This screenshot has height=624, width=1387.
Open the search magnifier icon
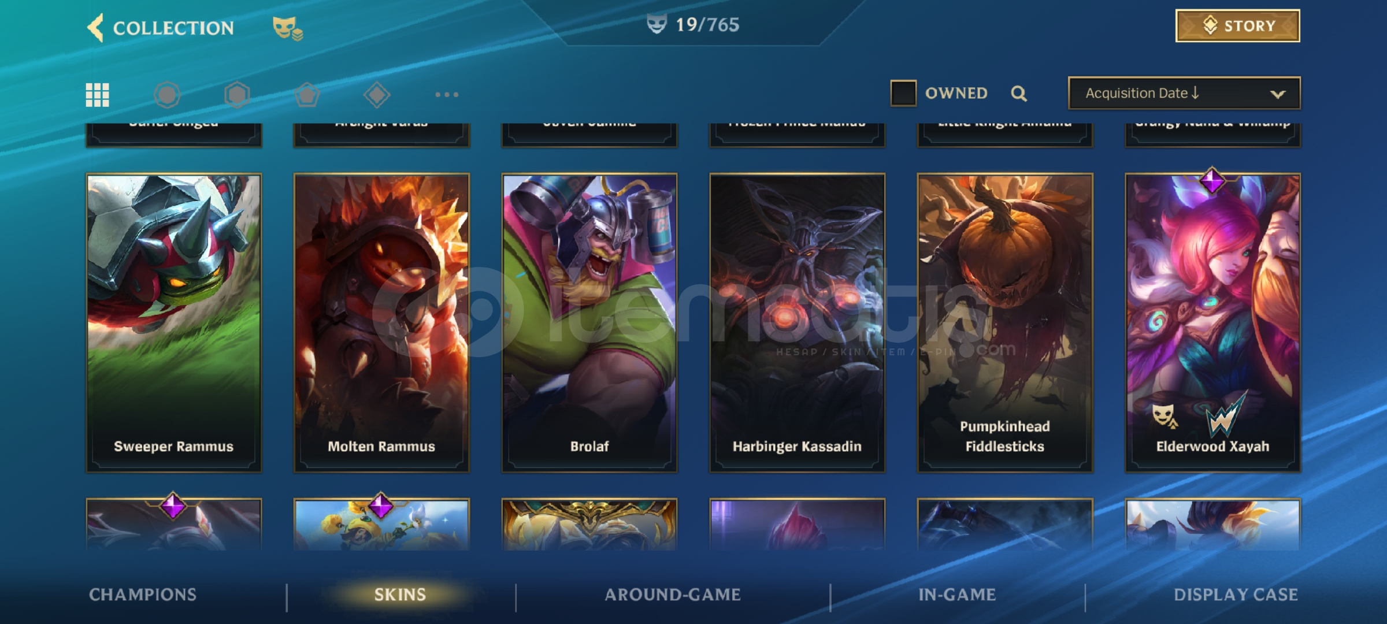point(1019,94)
